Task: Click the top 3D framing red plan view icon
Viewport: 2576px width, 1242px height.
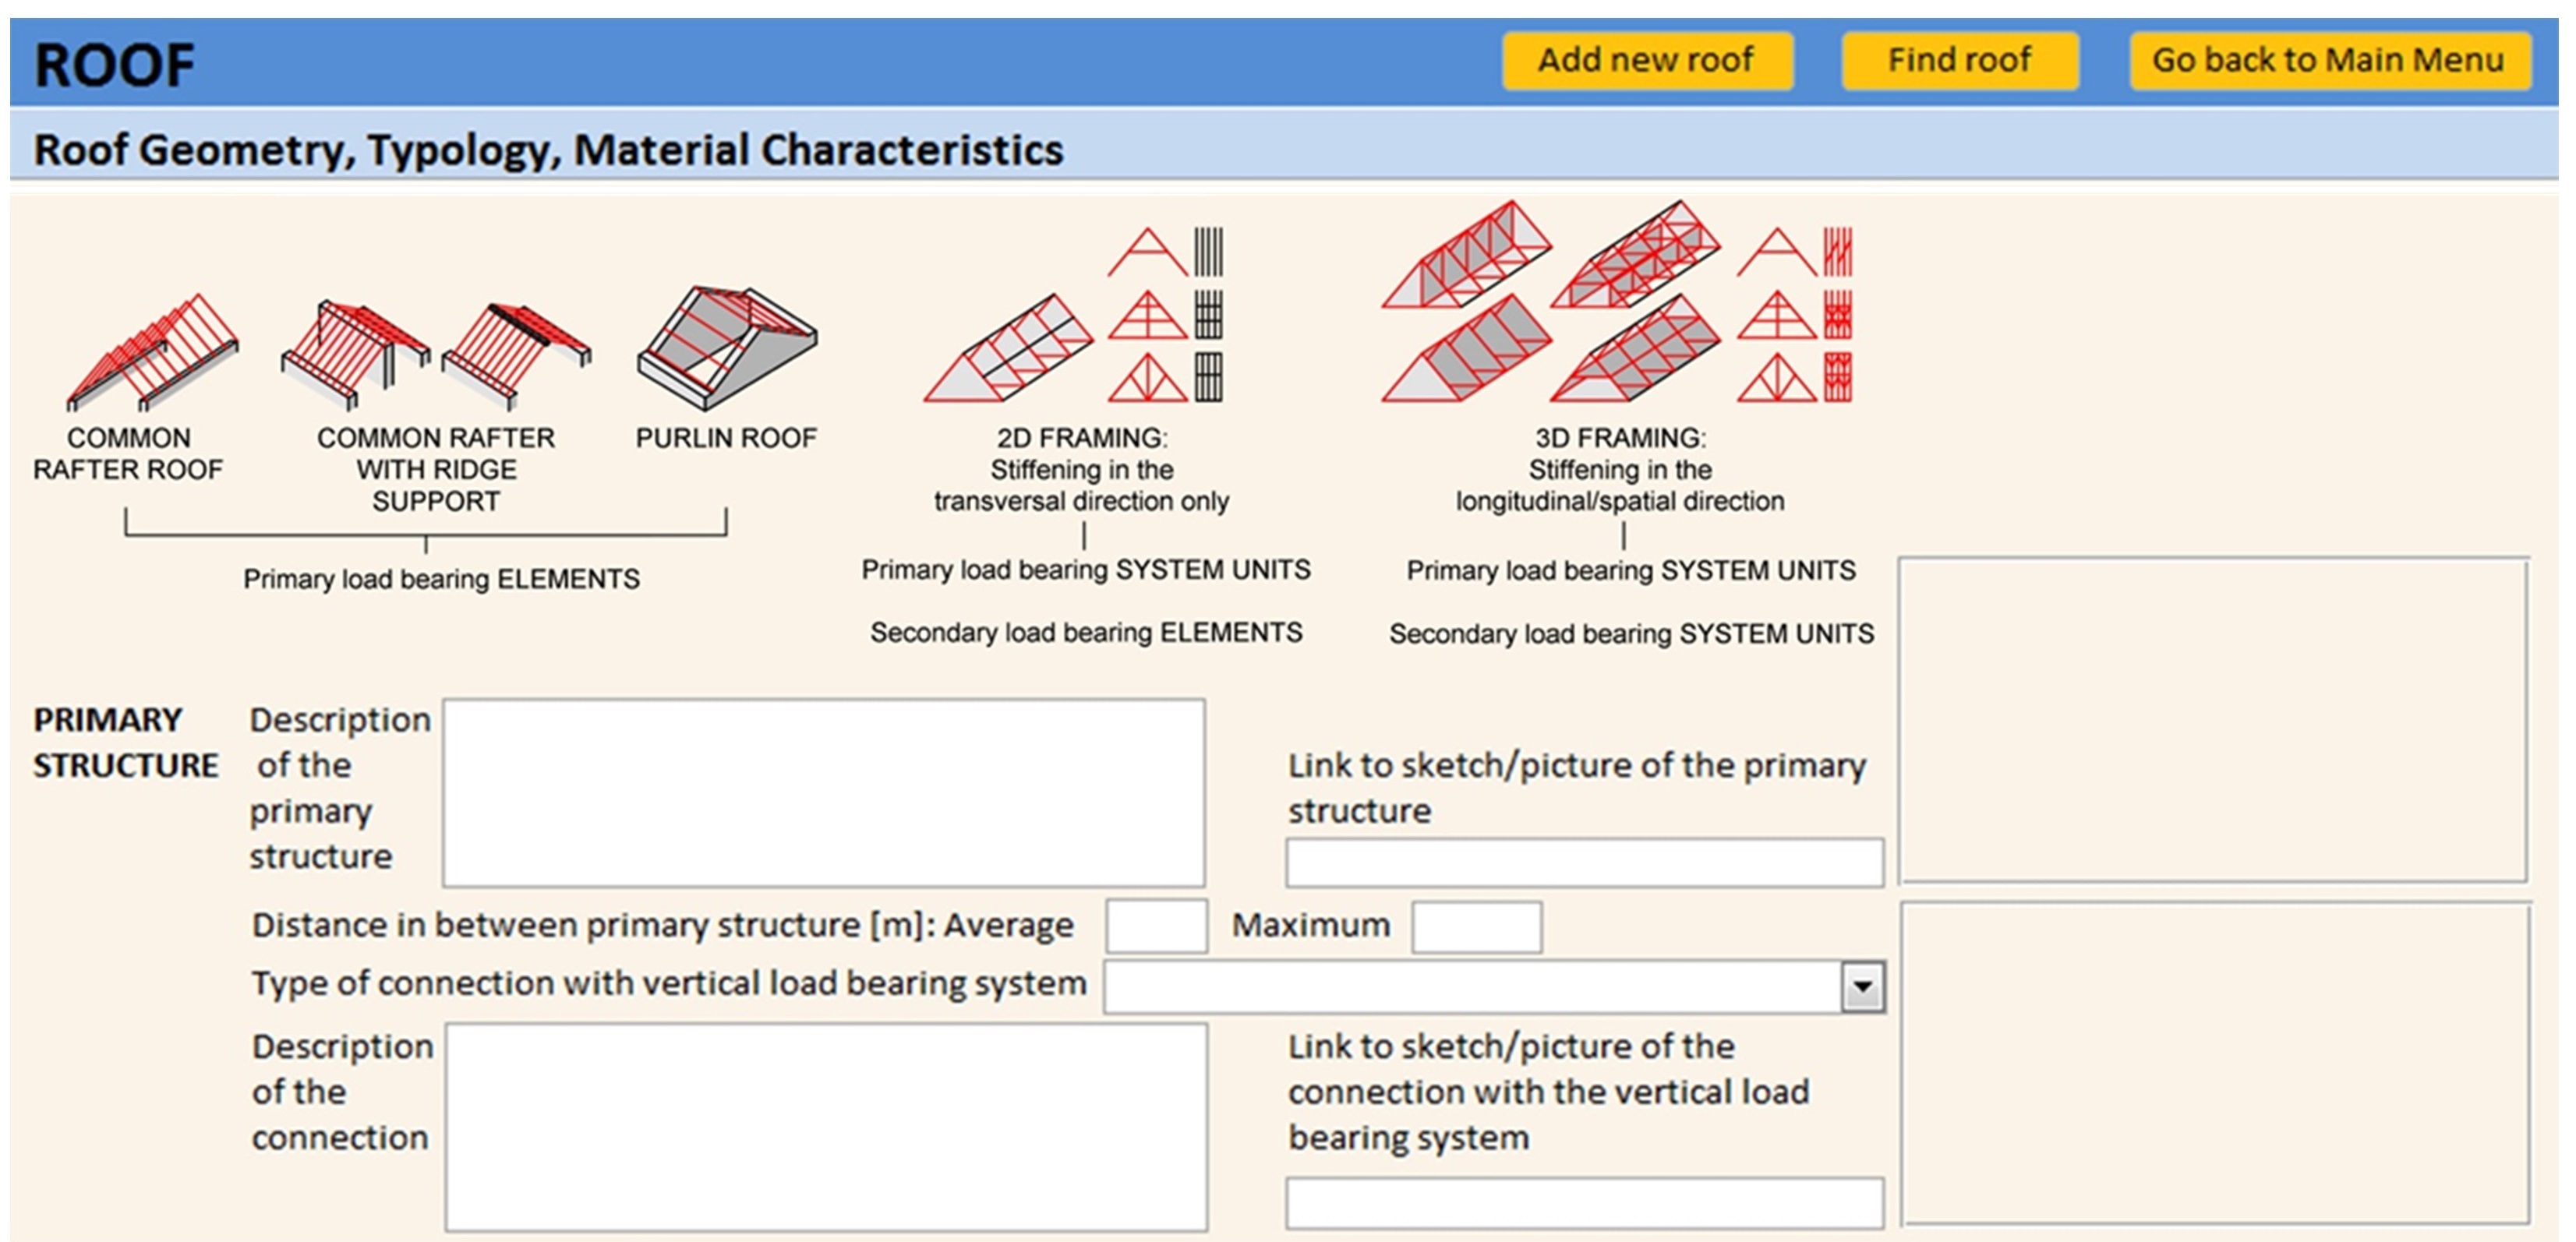Action: point(1838,252)
